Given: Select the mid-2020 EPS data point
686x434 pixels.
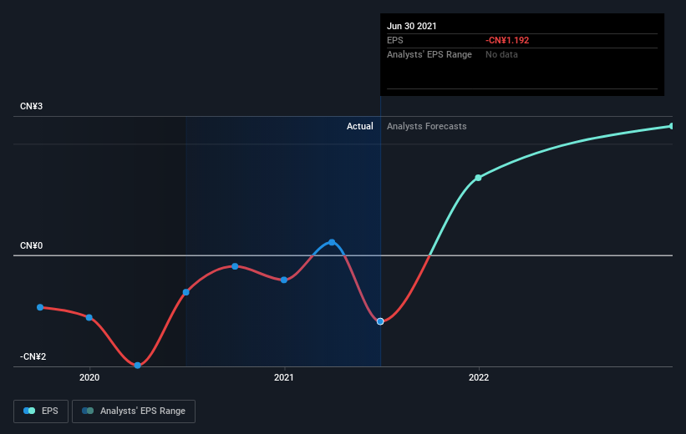Looking at the screenshot, I should (186, 292).
